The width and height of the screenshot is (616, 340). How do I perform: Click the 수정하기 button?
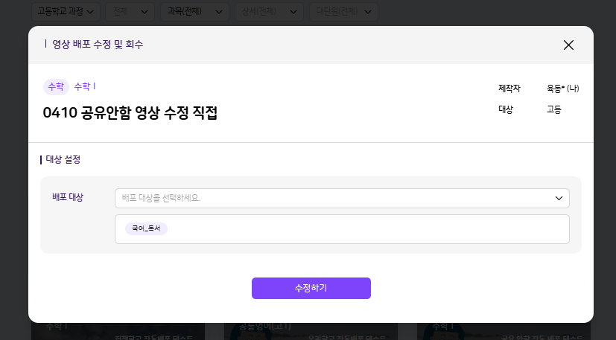point(311,288)
